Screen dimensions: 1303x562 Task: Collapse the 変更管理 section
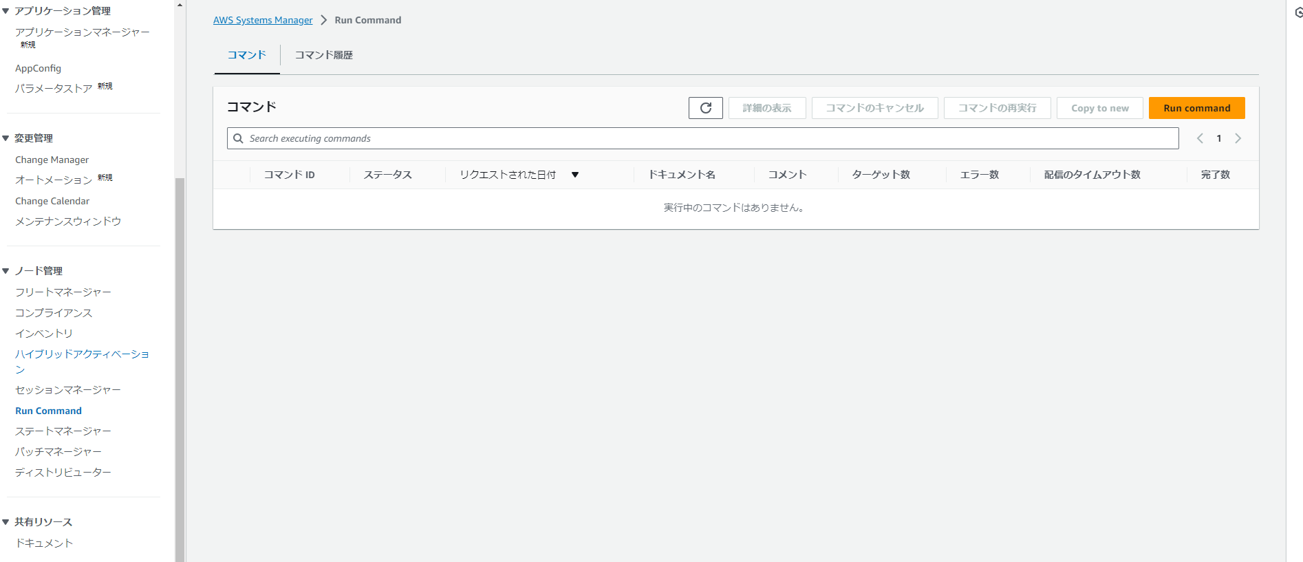(6, 138)
